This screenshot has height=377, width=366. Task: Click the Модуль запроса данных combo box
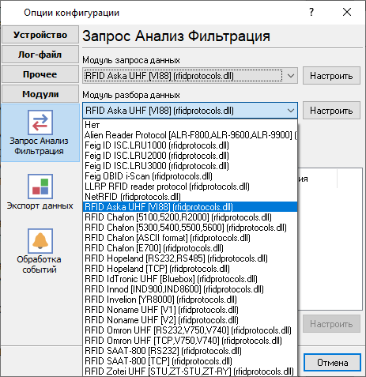click(190, 76)
